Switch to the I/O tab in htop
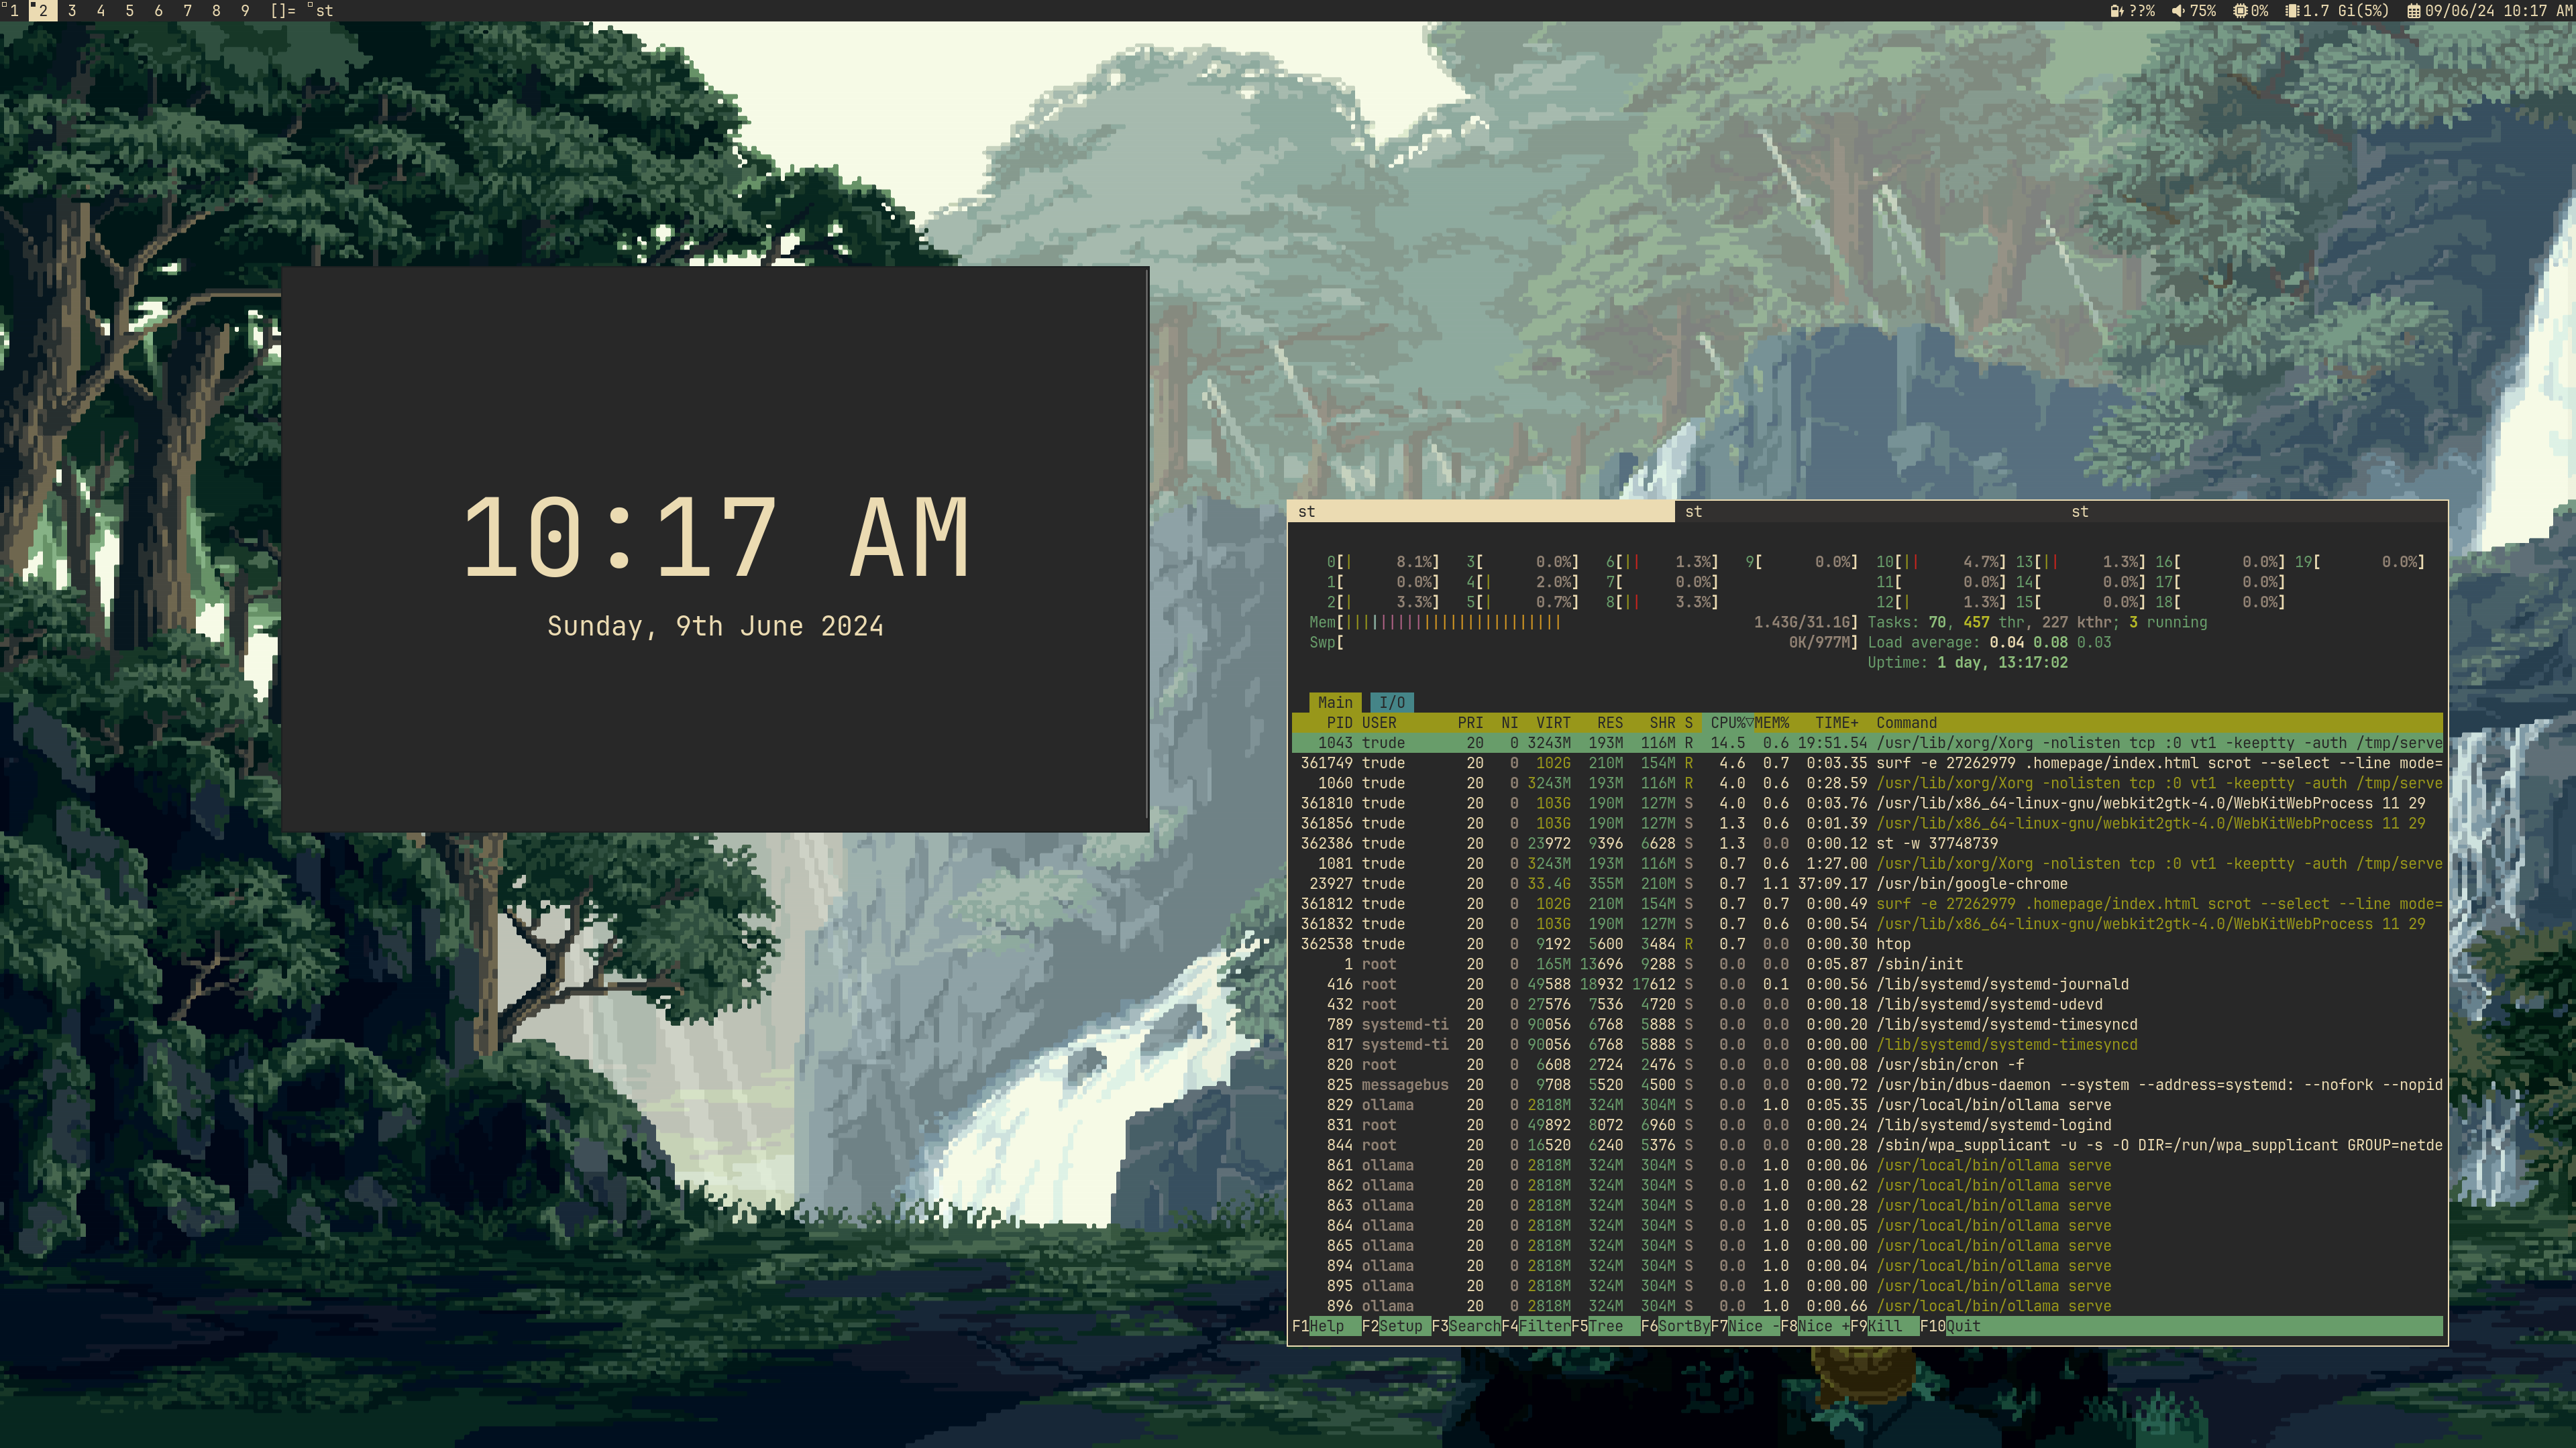Screen dimensions: 2576x1448 tap(1392, 701)
